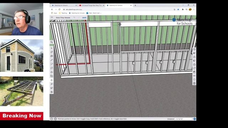Open the browser extensions puzzle icon

tap(183, 10)
